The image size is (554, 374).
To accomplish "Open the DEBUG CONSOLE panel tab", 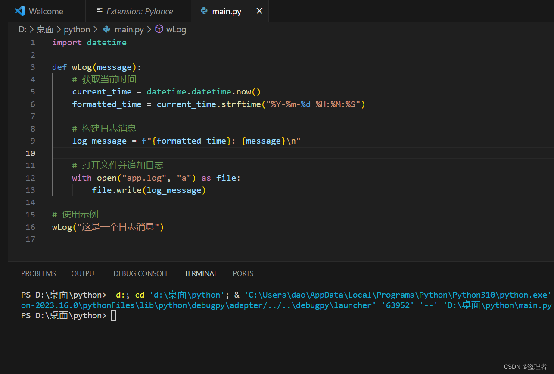I will click(x=141, y=273).
